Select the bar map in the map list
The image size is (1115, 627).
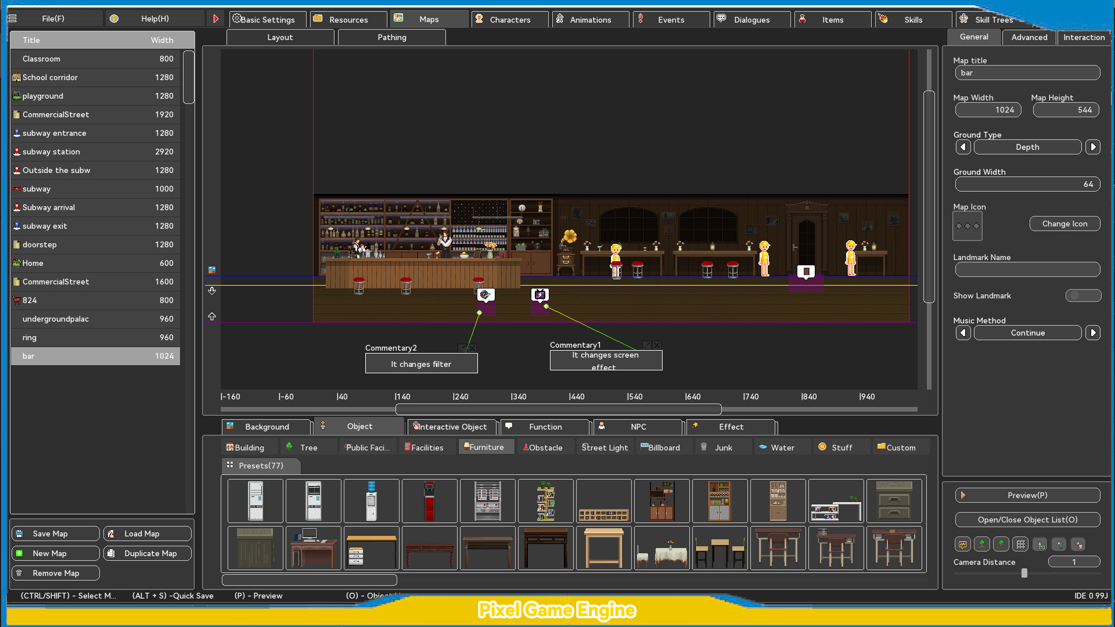pyautogui.click(x=95, y=356)
